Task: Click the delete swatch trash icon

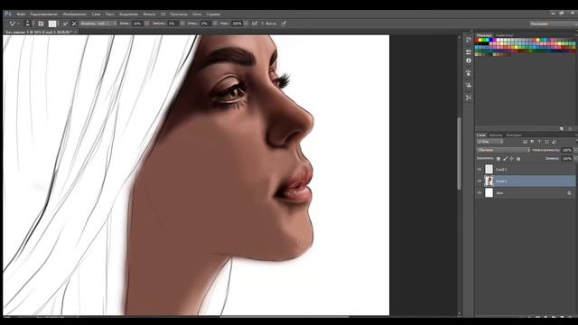Action: (x=570, y=128)
